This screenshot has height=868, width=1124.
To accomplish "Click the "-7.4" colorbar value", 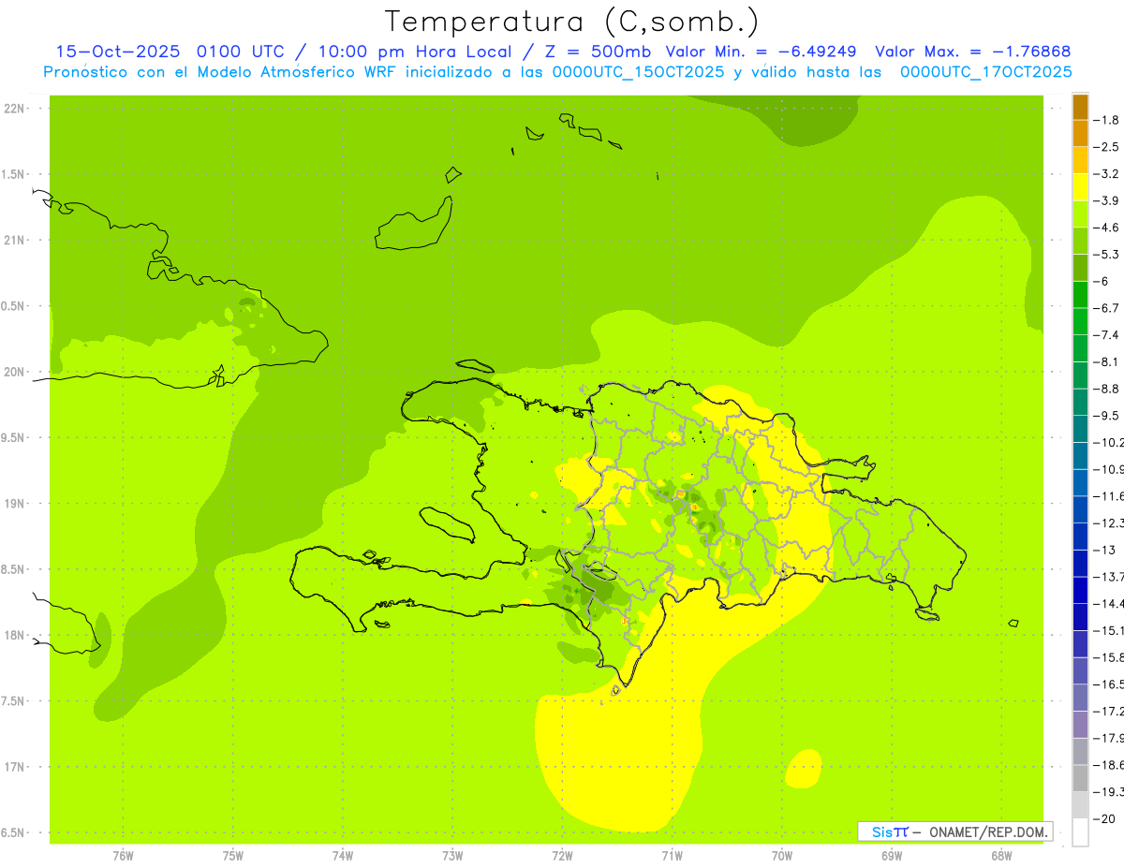I will pos(1108,335).
